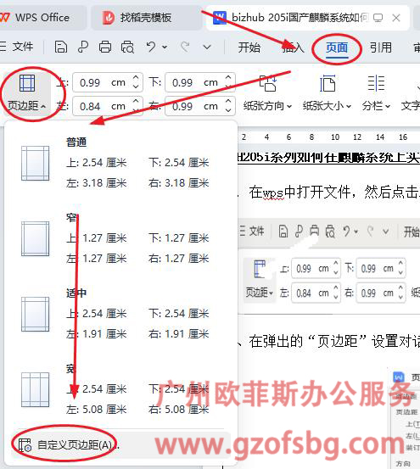Click the 左 left margin stepper arrows
The height and width of the screenshot is (469, 420).
(136, 106)
